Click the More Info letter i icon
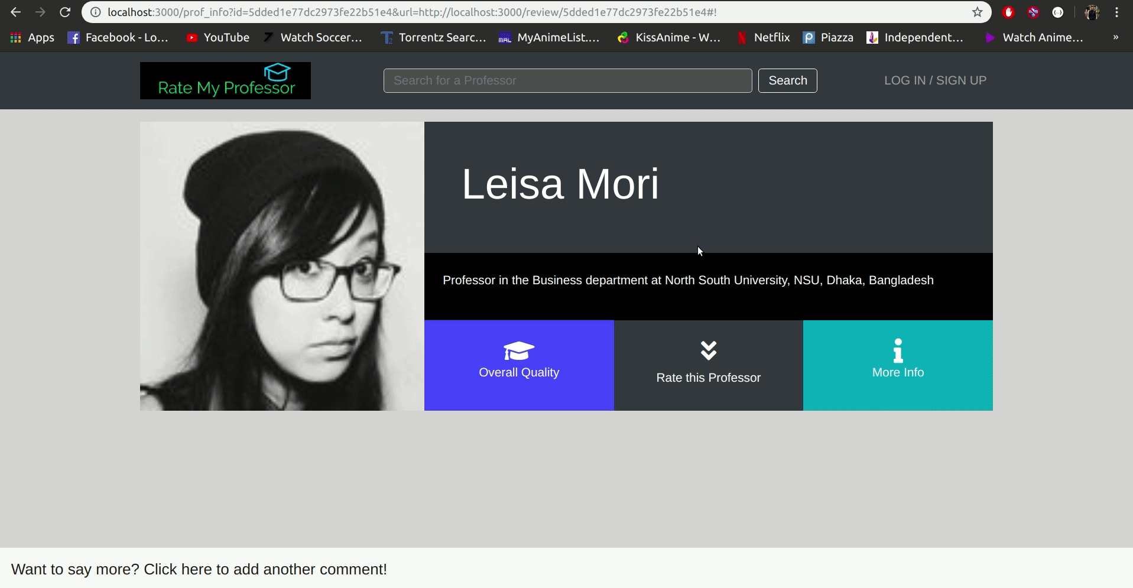The height and width of the screenshot is (588, 1133). 898,350
